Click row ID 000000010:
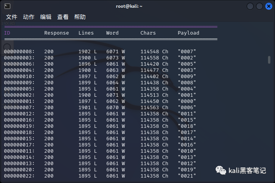Image resolution: width=275 pixels, height=183 pixels. [x=19, y=77]
